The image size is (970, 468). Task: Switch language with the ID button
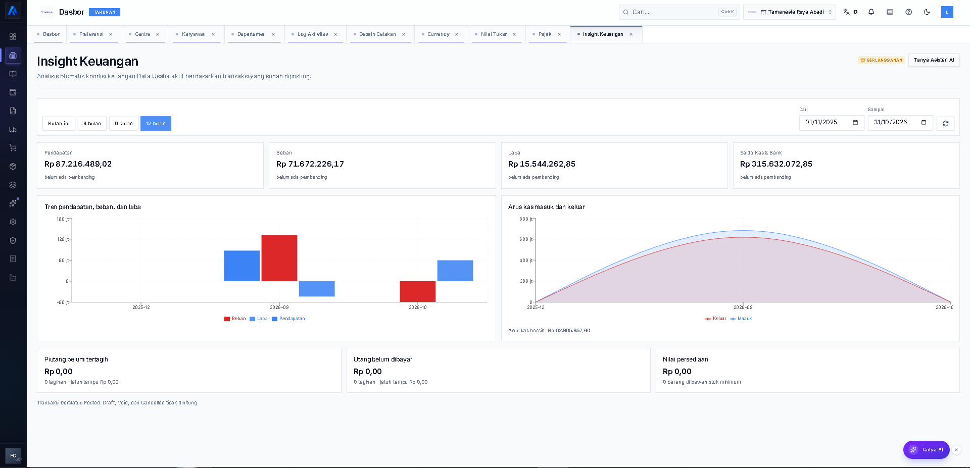pyautogui.click(x=850, y=12)
